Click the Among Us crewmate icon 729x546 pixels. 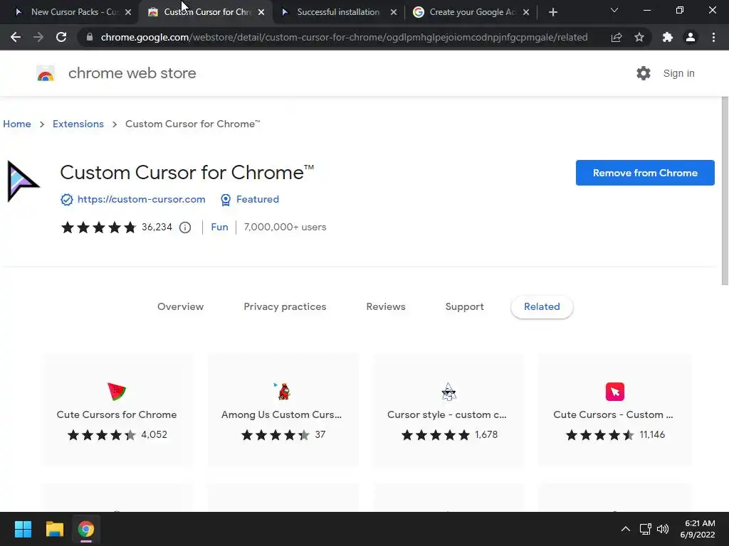point(282,392)
